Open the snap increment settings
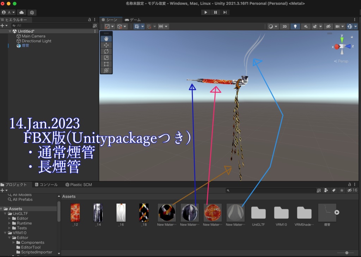361x257 pixels. [x=163, y=26]
